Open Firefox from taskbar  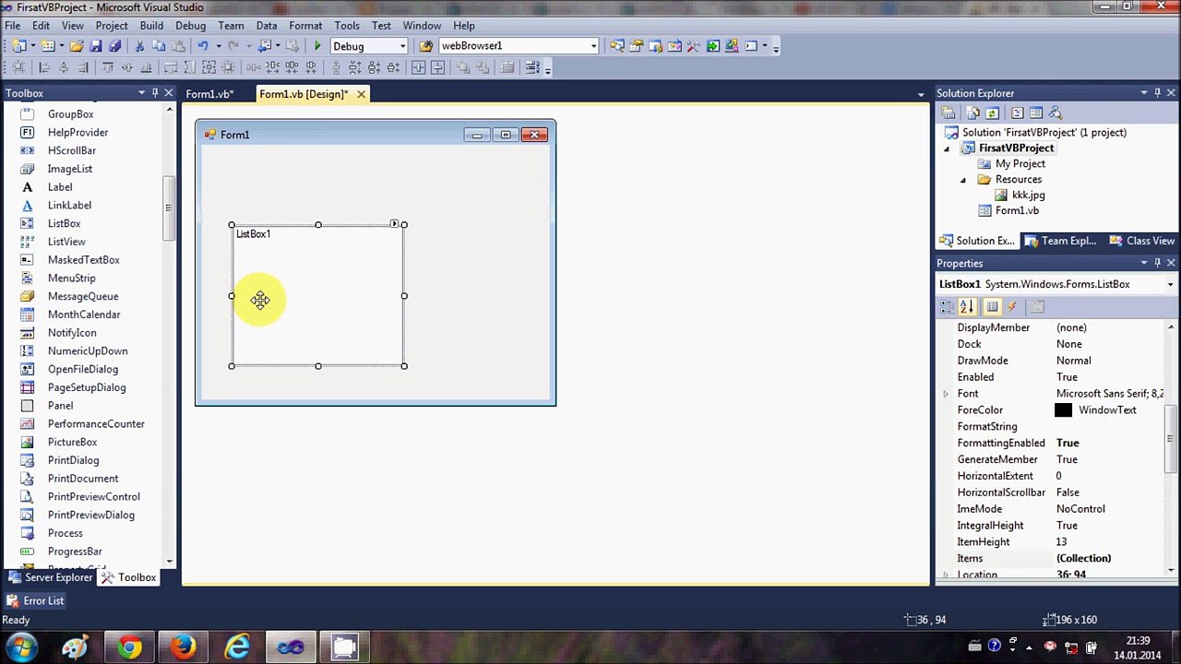click(183, 647)
